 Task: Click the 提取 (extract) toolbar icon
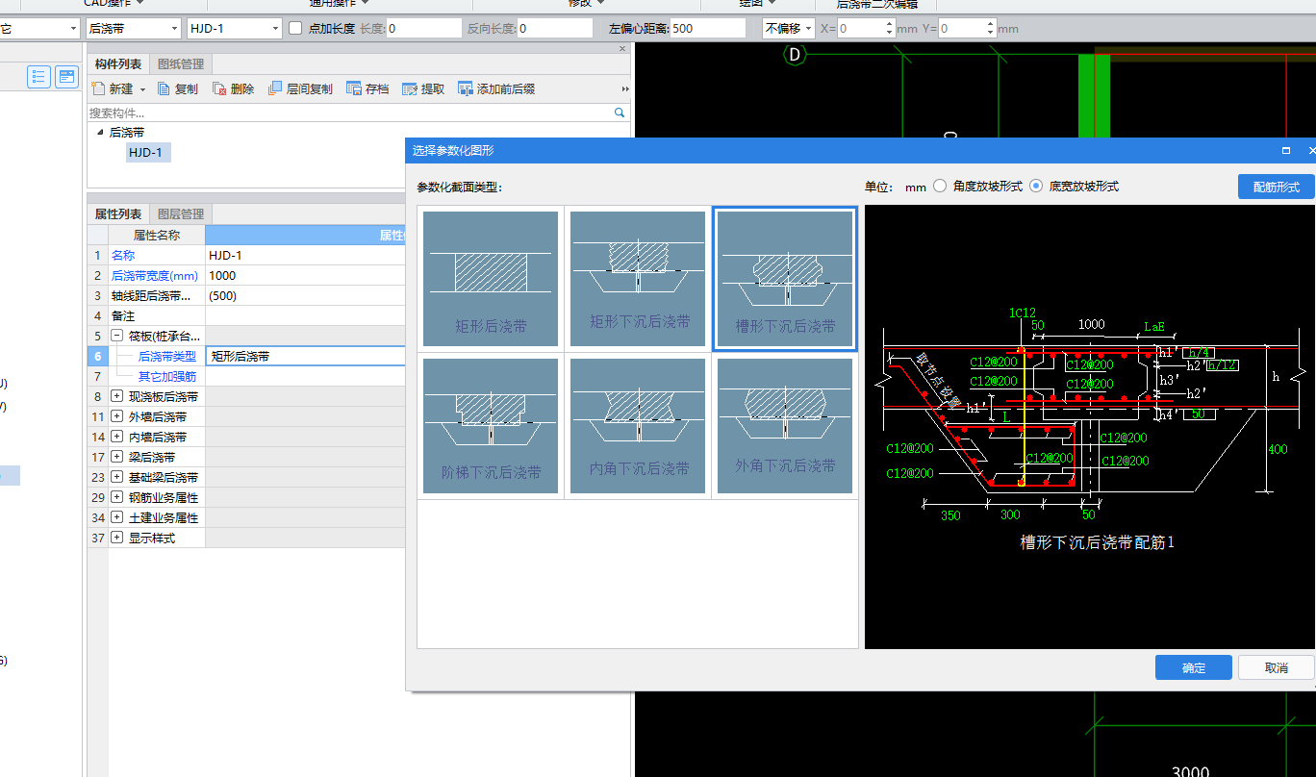click(410, 88)
